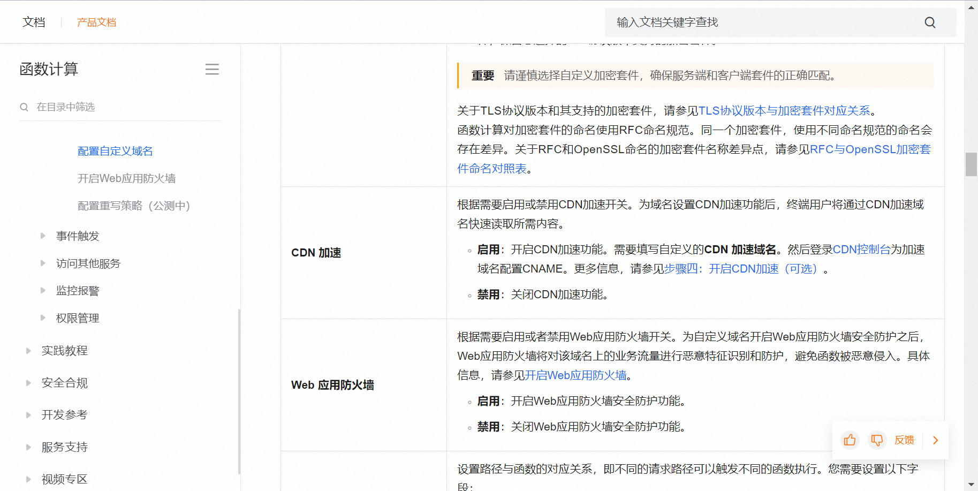Open 开发参考 sidebar section
Image resolution: width=978 pixels, height=491 pixels.
pos(65,415)
